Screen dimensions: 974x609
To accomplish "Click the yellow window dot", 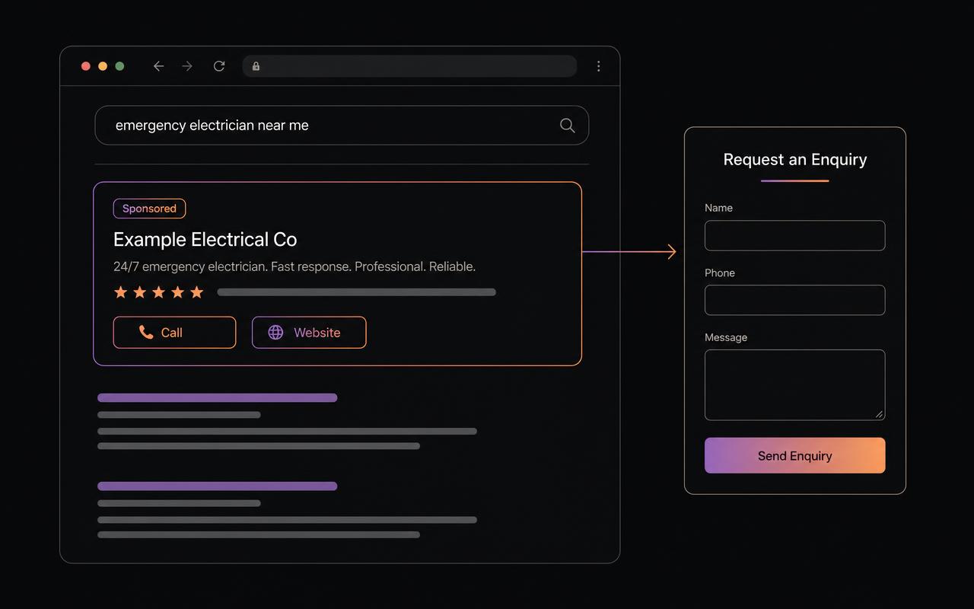I will pos(103,66).
